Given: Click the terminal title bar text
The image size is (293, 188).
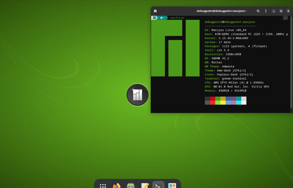Looking at the screenshot, I should pos(221,11).
